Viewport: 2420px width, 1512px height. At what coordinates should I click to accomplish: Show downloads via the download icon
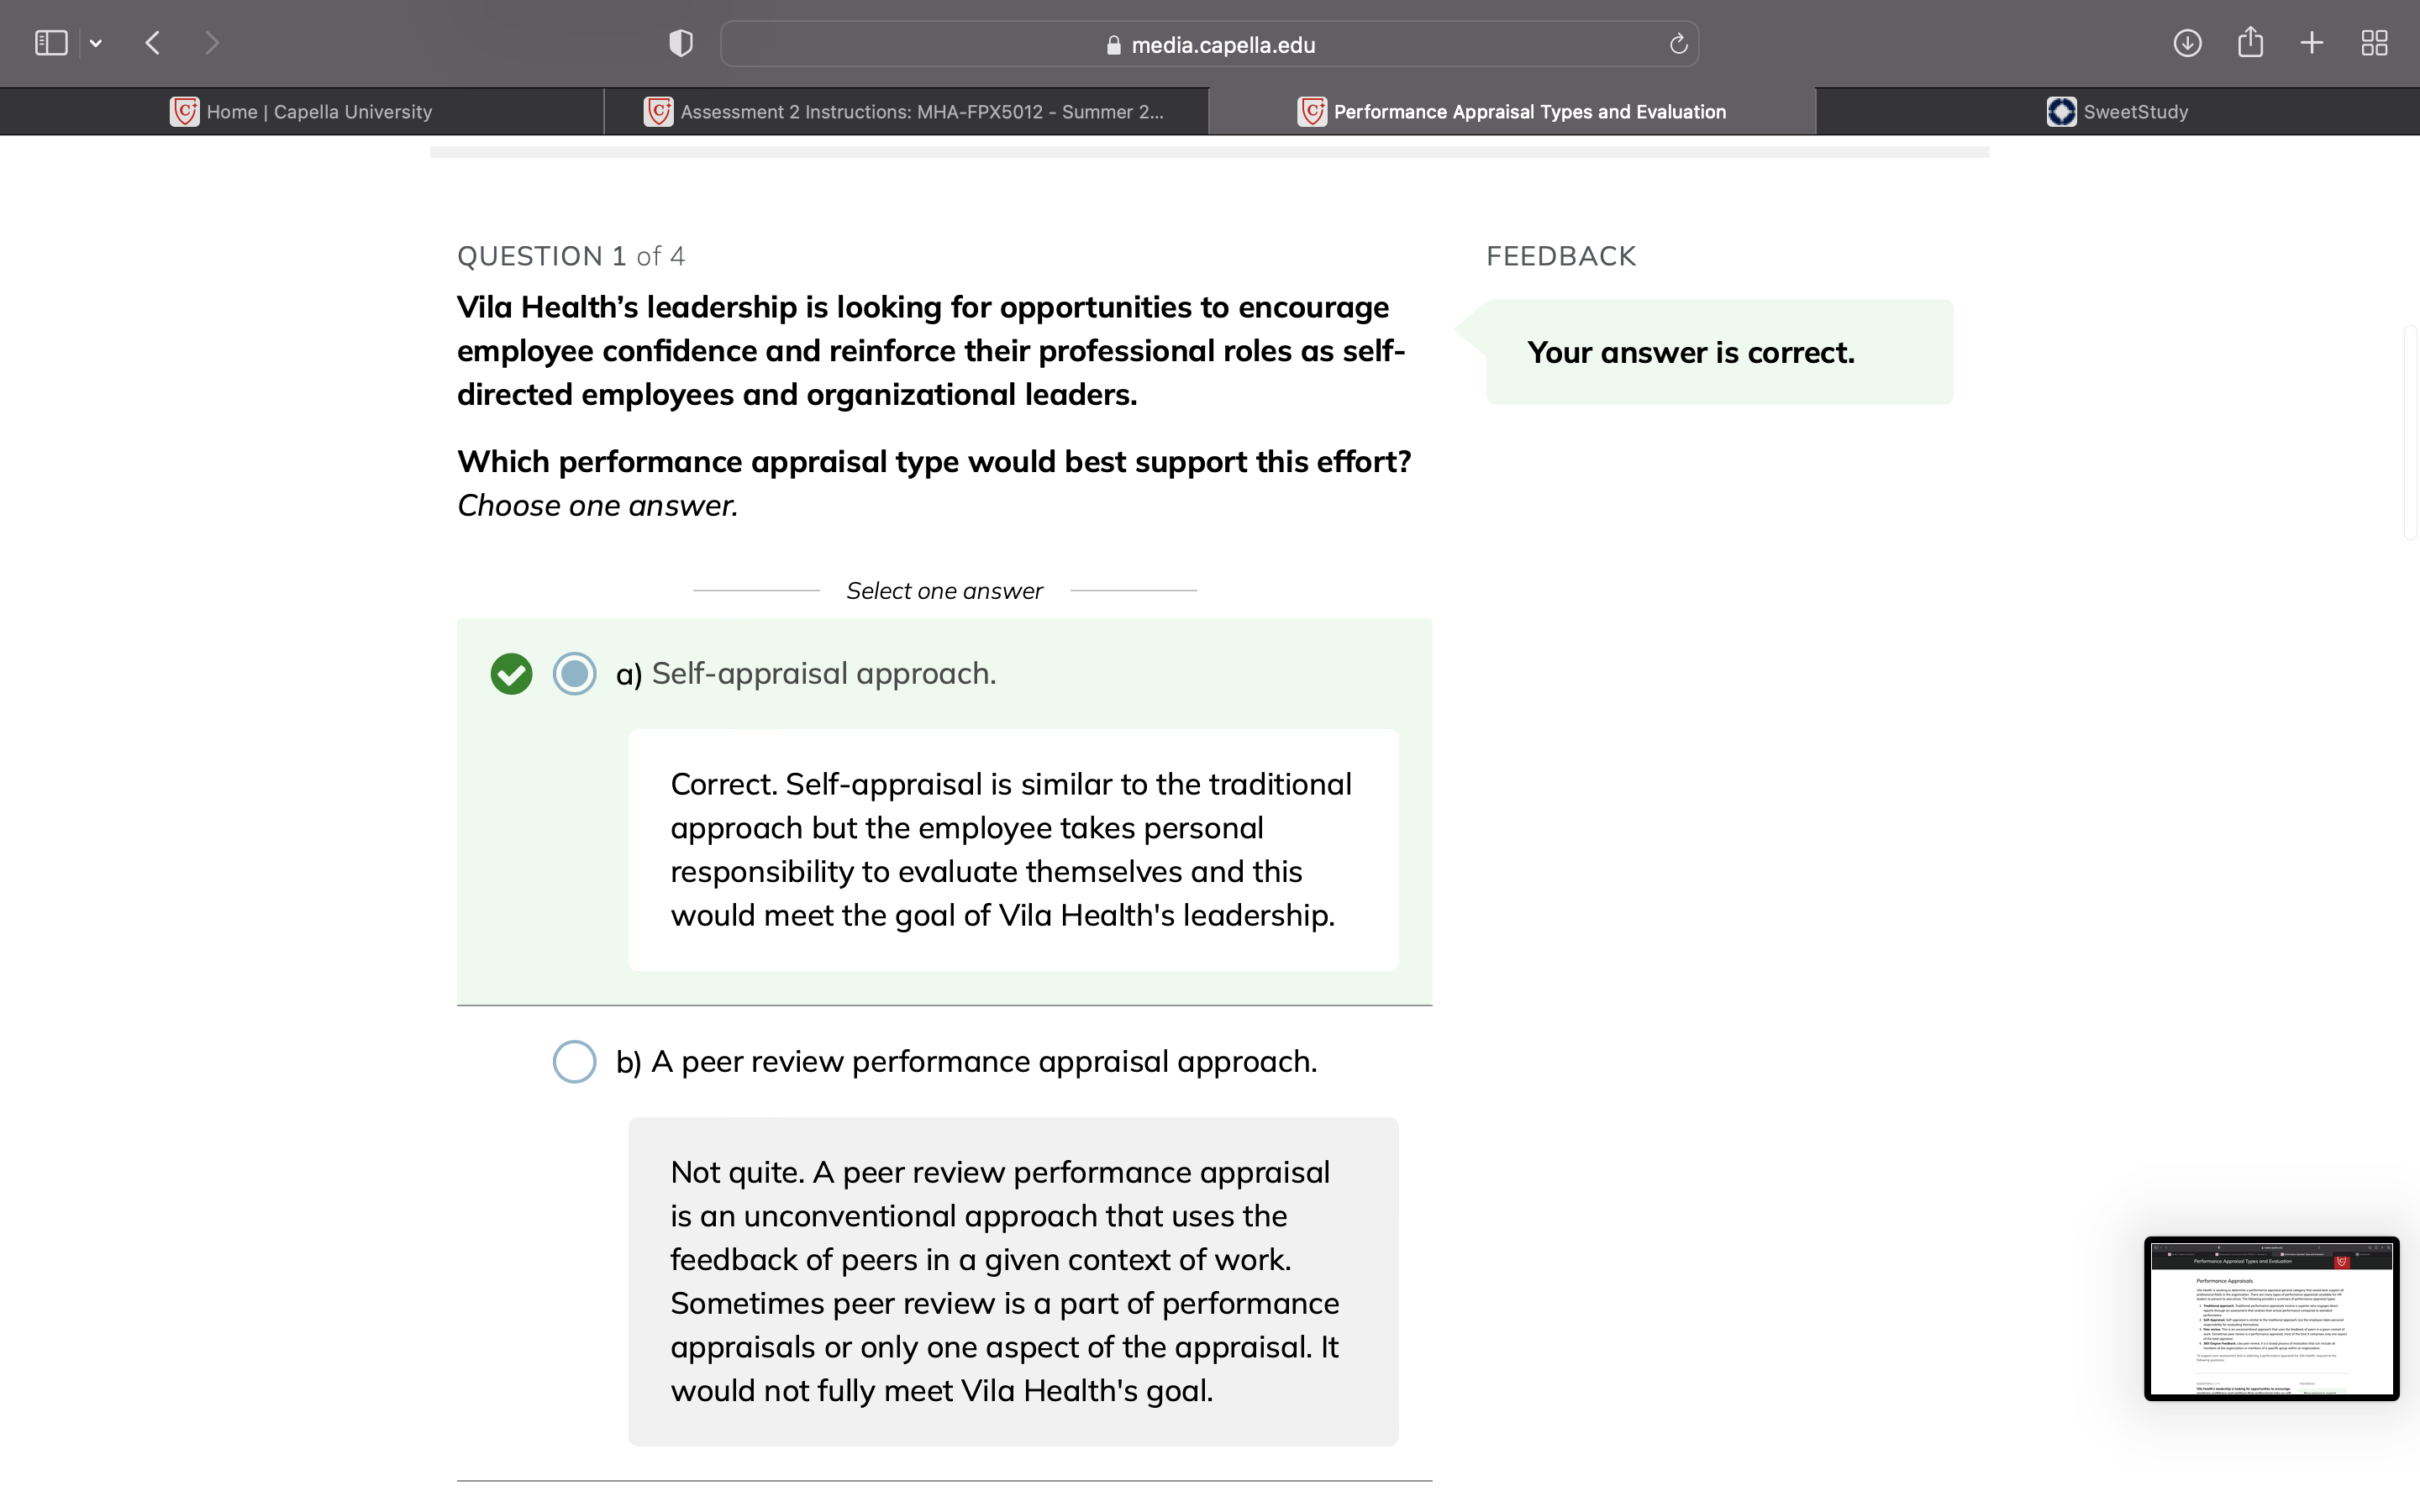point(2187,43)
